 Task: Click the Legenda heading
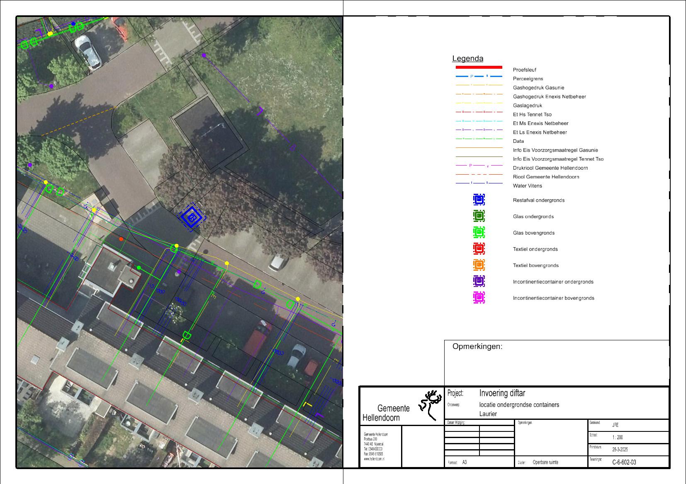[467, 59]
